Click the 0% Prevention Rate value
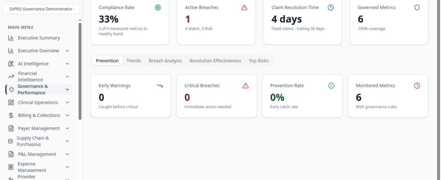Image resolution: width=441 pixels, height=180 pixels. pyautogui.click(x=277, y=97)
